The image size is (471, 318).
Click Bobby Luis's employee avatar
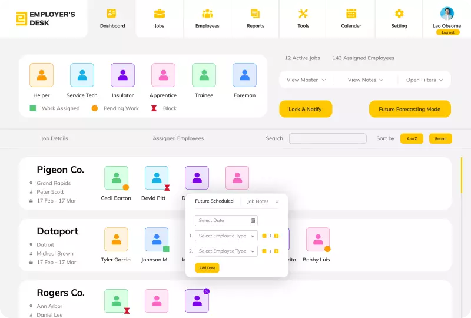tap(318, 240)
